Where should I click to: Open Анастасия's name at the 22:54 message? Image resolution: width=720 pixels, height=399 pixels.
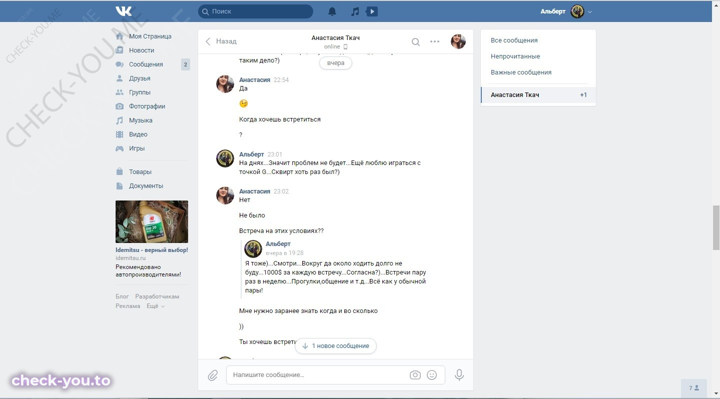[x=255, y=80]
